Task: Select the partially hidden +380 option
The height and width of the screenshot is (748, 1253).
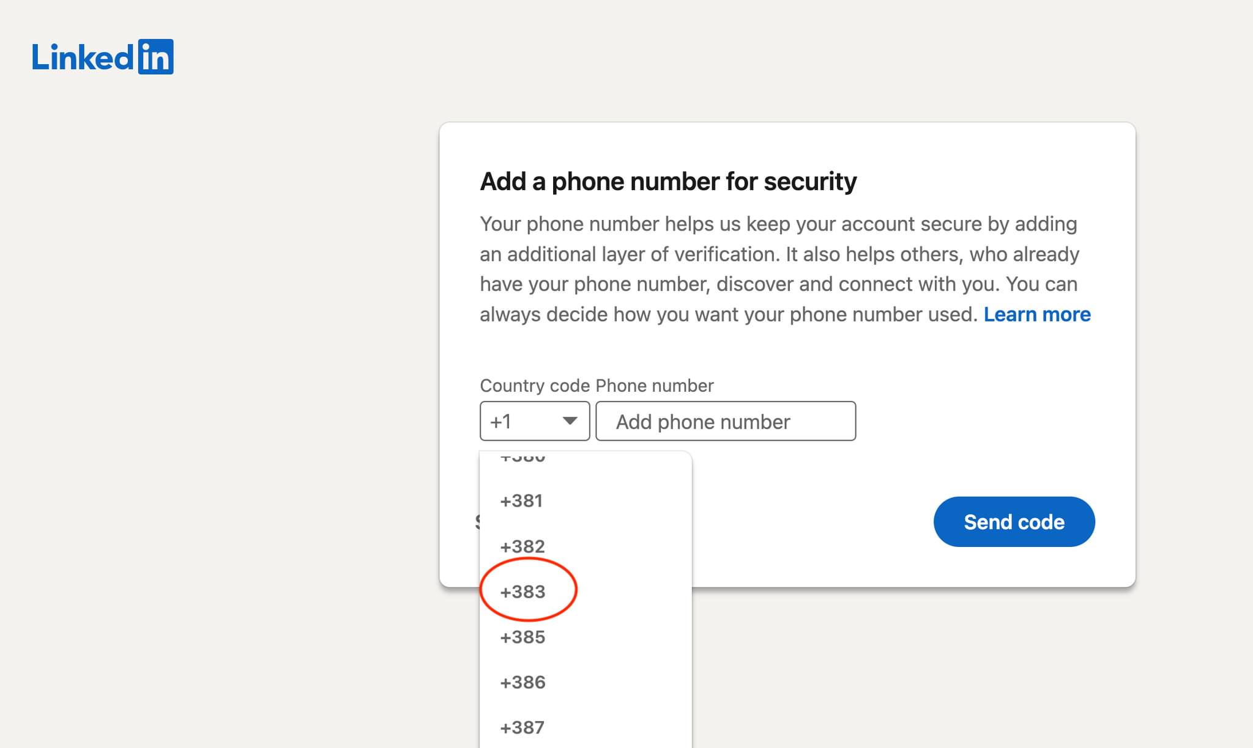Action: click(x=586, y=458)
